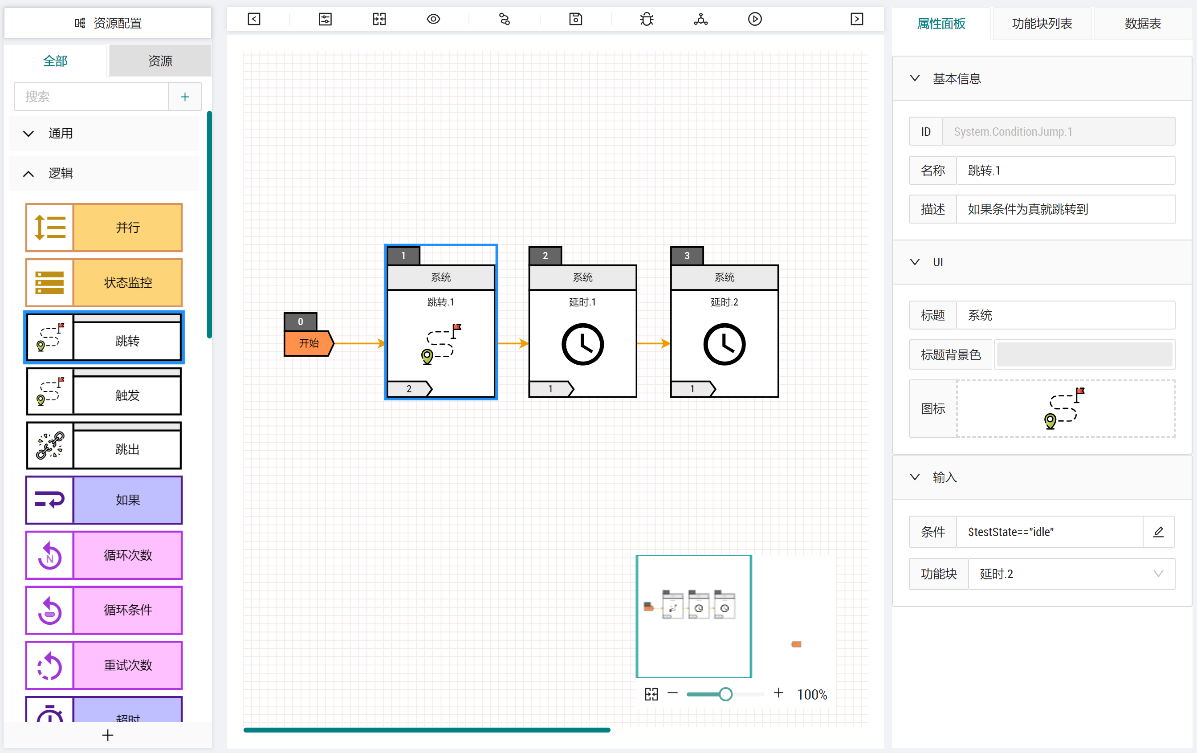Viewport: 1197px width, 753px height.
Task: Zoom in with the plus button
Action: click(x=778, y=693)
